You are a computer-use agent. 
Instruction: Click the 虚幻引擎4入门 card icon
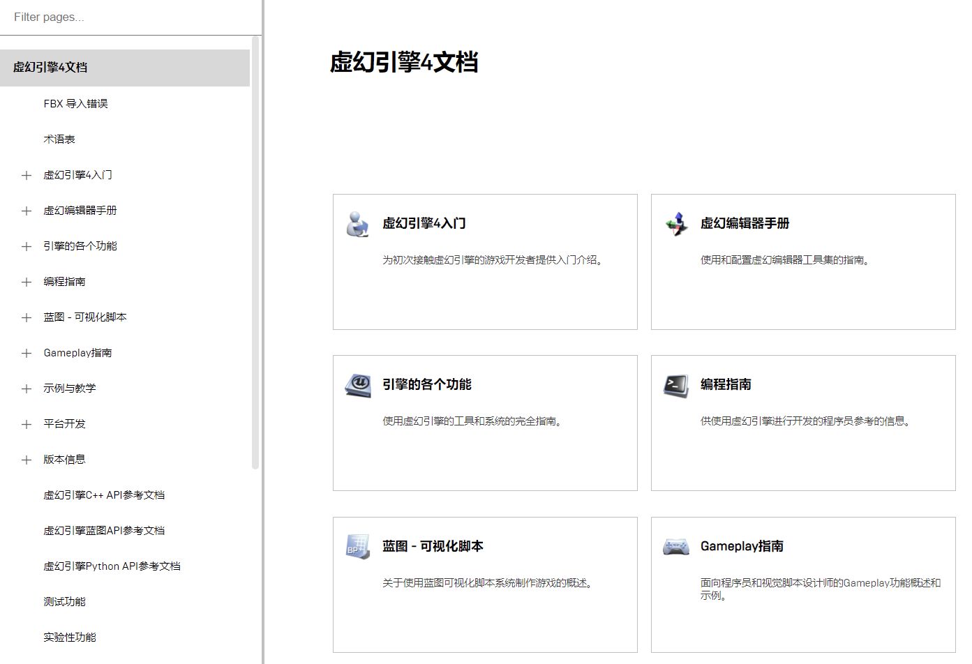pos(357,224)
